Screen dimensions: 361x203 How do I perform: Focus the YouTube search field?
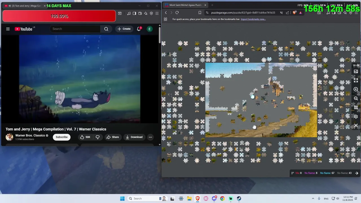pyautogui.click(x=75, y=29)
